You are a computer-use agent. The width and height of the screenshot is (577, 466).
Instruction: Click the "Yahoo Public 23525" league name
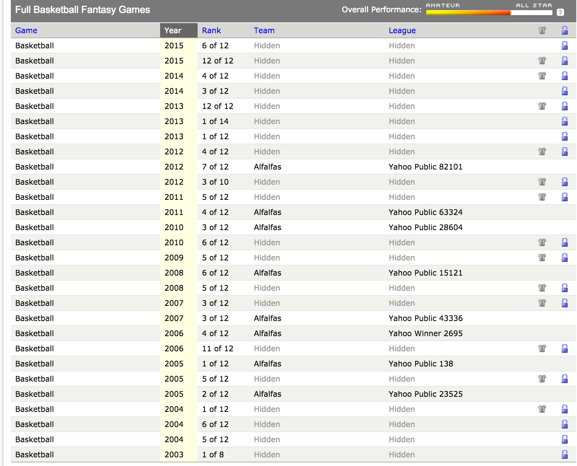point(426,394)
